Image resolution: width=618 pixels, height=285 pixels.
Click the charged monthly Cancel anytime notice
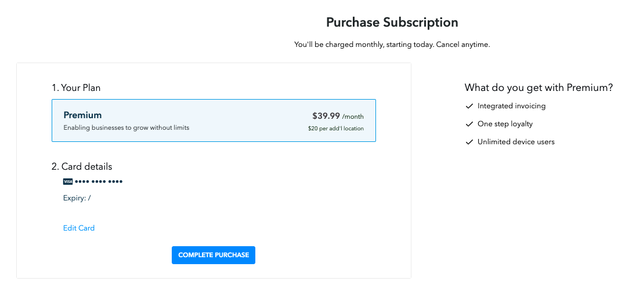[x=392, y=45]
